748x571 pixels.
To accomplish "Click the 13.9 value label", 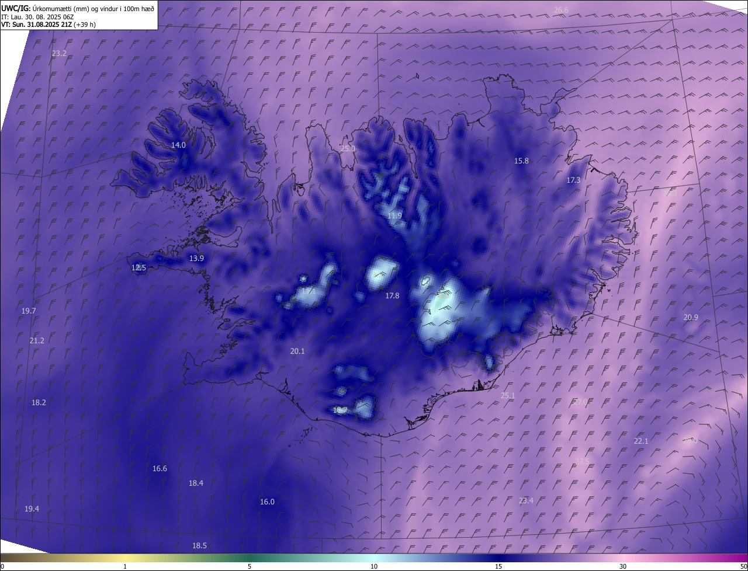I will tap(196, 258).
